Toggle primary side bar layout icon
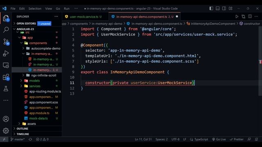This screenshot has height=147, width=262. coord(211,9)
